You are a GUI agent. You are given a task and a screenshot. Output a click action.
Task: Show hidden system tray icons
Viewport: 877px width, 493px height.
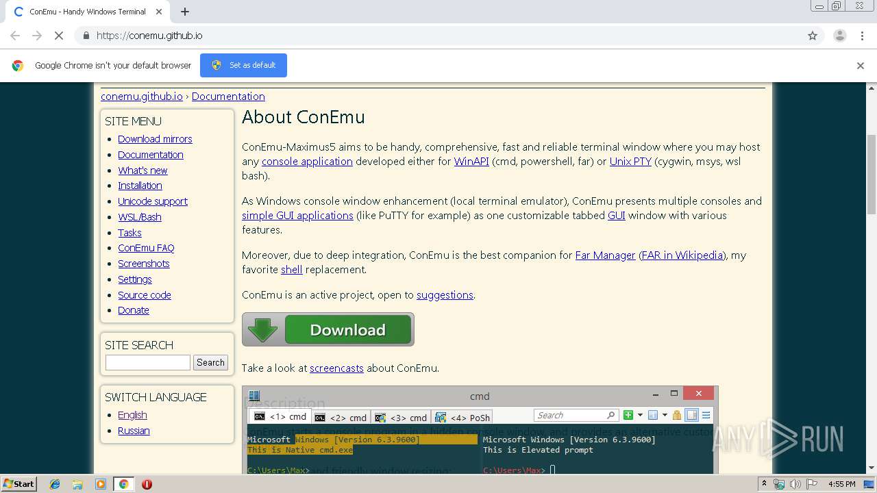pos(764,484)
